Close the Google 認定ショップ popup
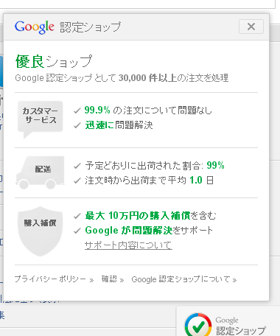280x336 pixels. coord(251,27)
